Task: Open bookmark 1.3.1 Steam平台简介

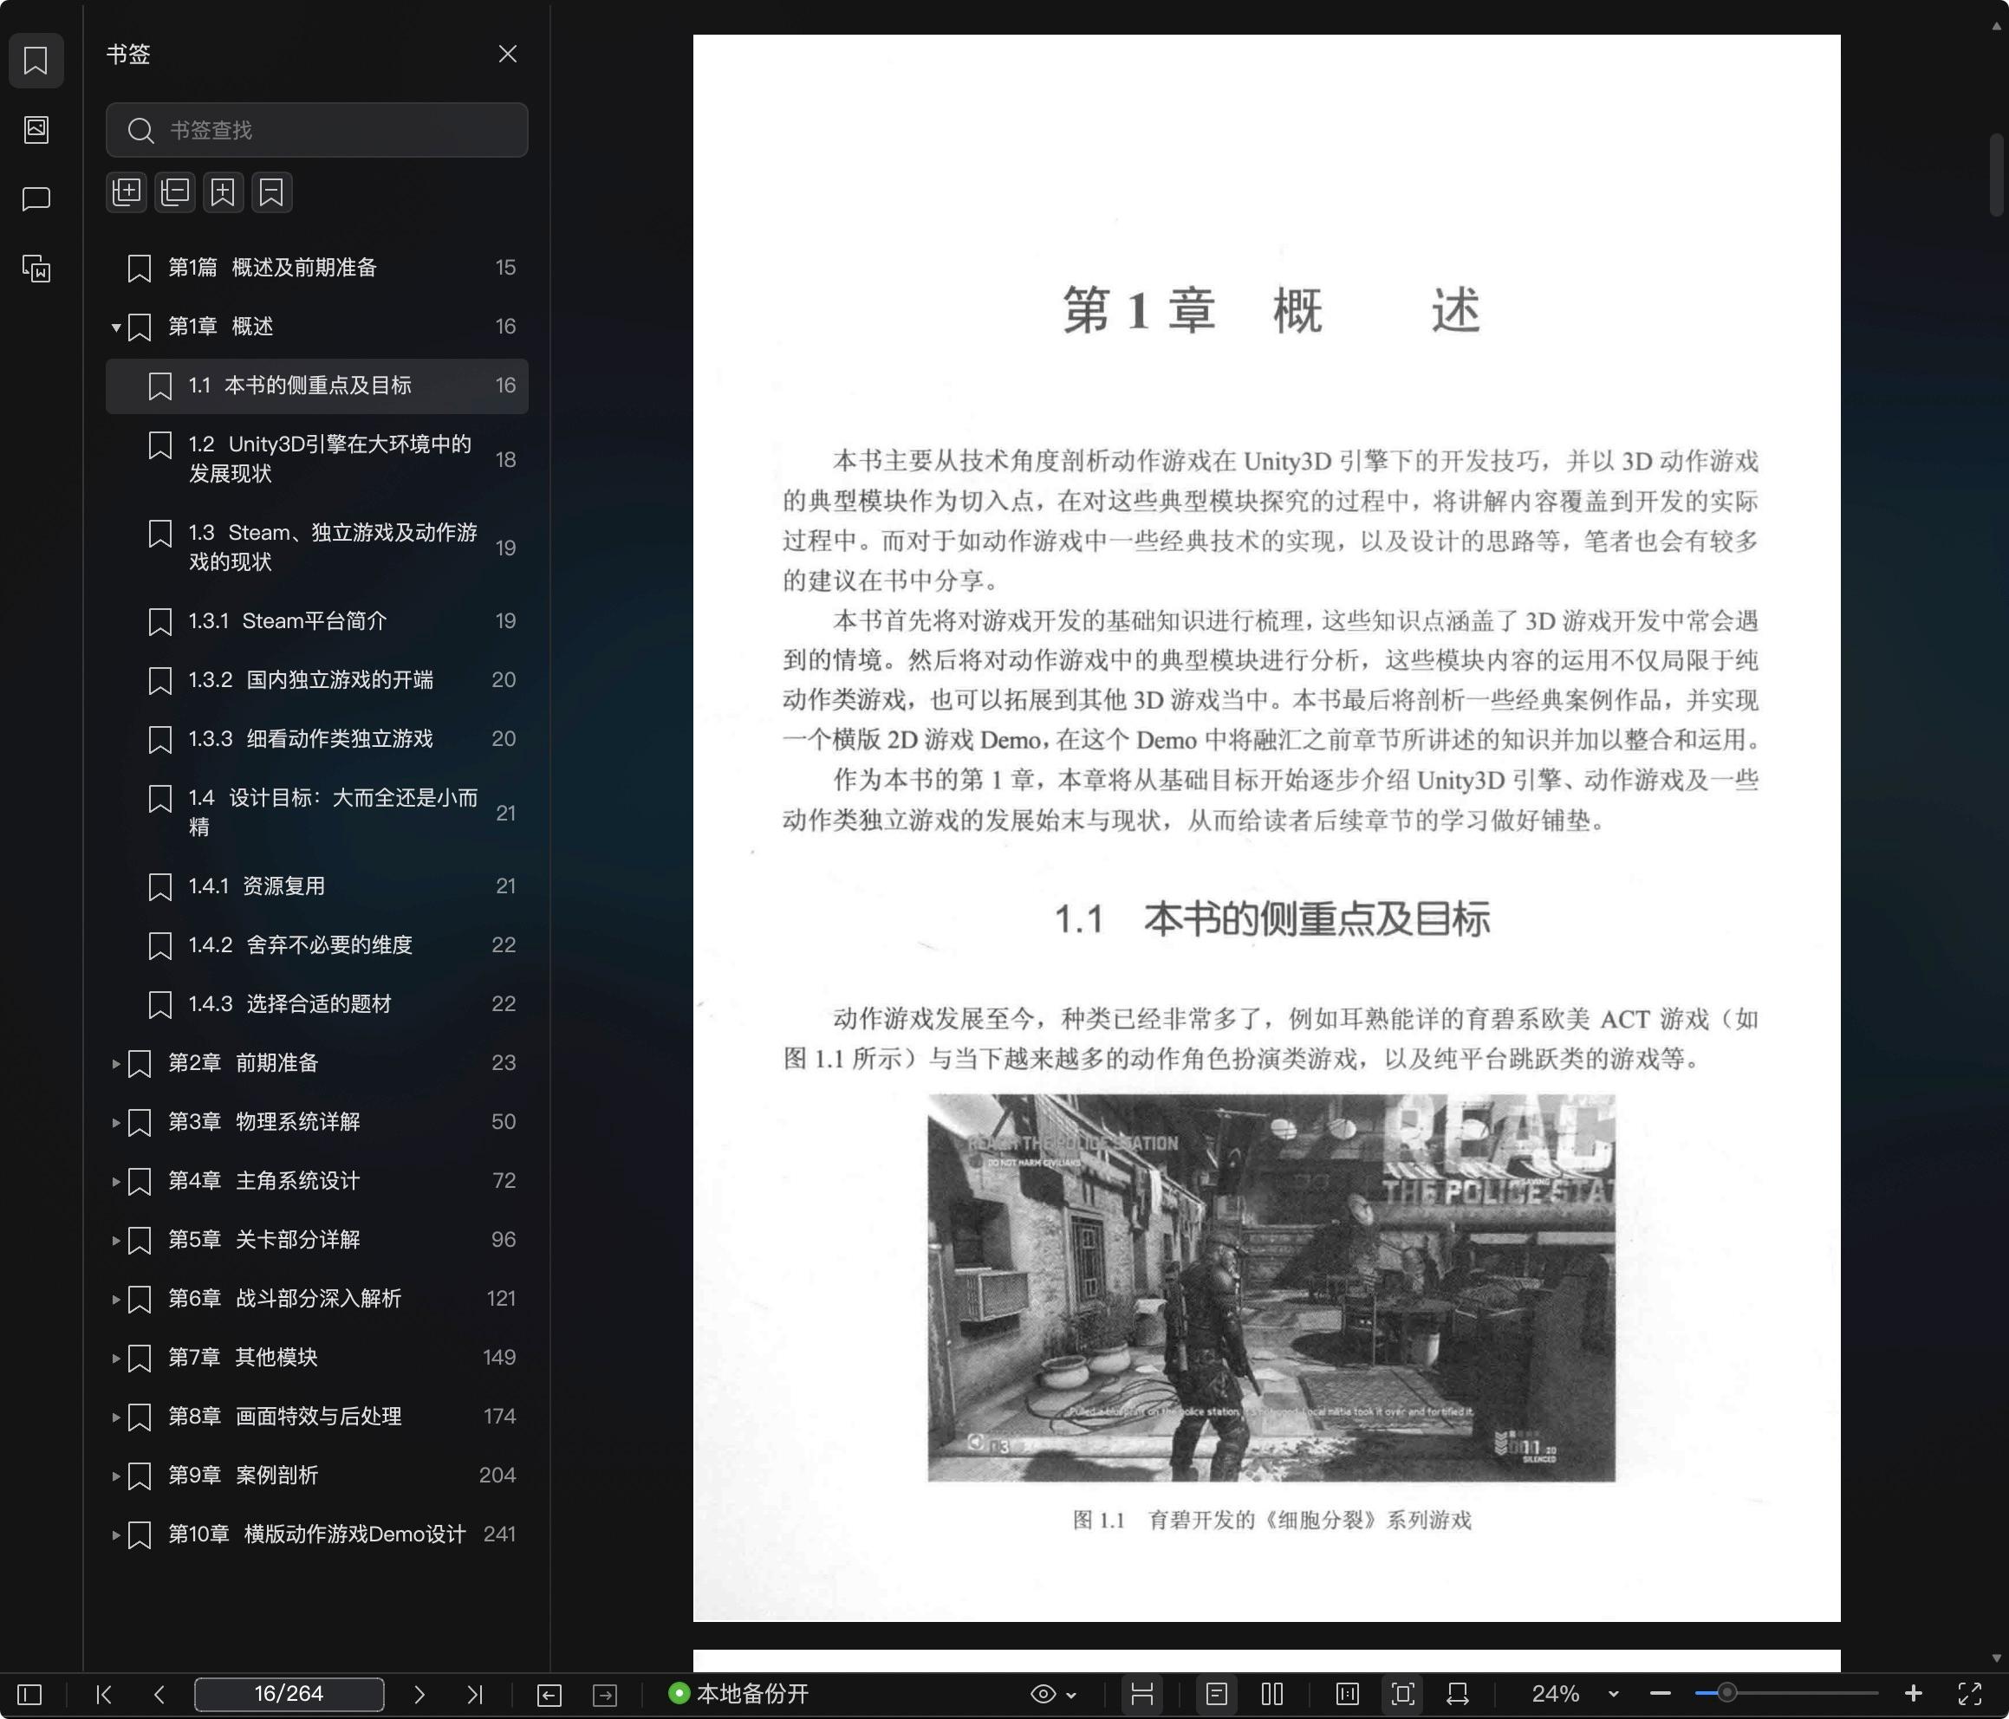Action: click(317, 620)
